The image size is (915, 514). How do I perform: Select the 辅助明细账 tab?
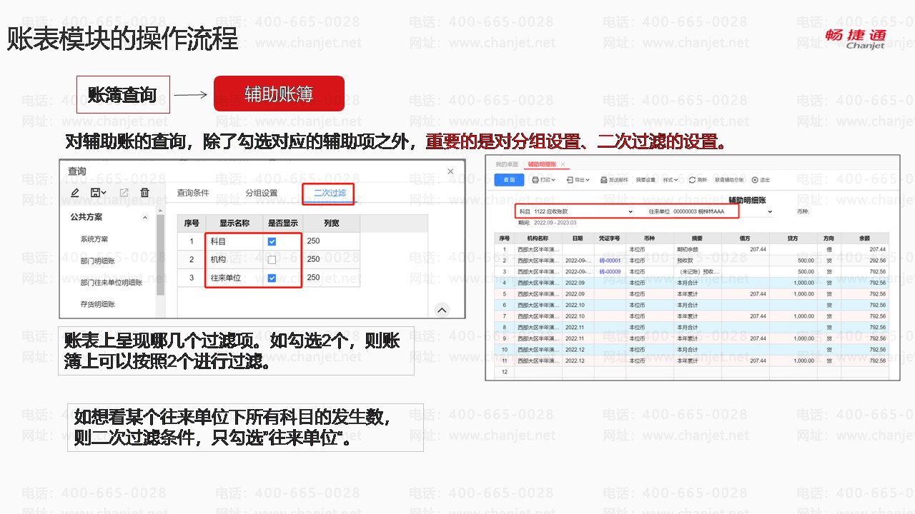point(542,164)
